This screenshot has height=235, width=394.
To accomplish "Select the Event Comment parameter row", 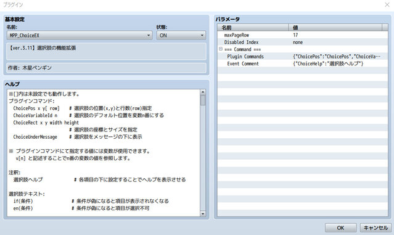I will pyautogui.click(x=303, y=64).
